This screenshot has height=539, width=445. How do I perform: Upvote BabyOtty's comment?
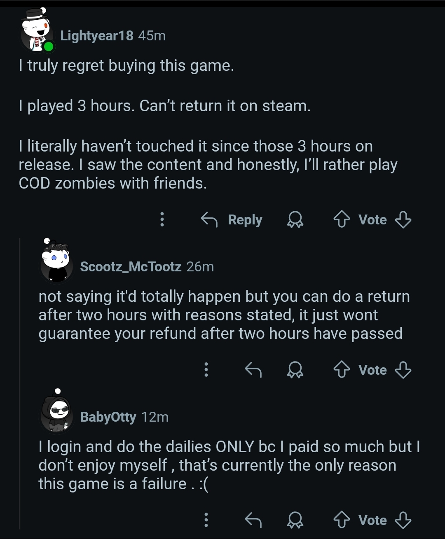point(341,520)
